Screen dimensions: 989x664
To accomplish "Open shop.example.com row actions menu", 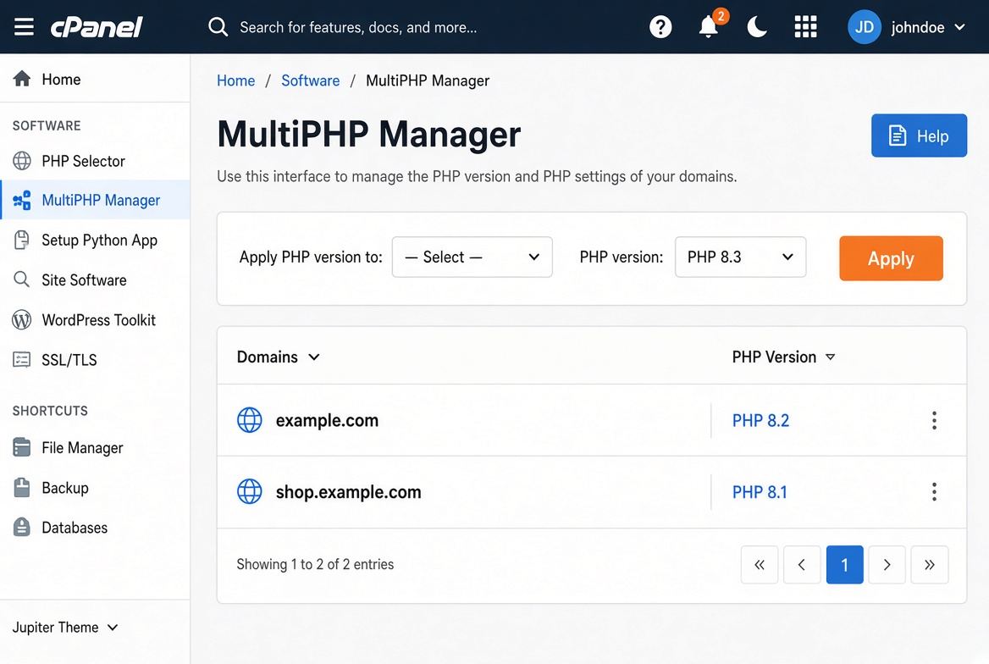I will pos(934,492).
